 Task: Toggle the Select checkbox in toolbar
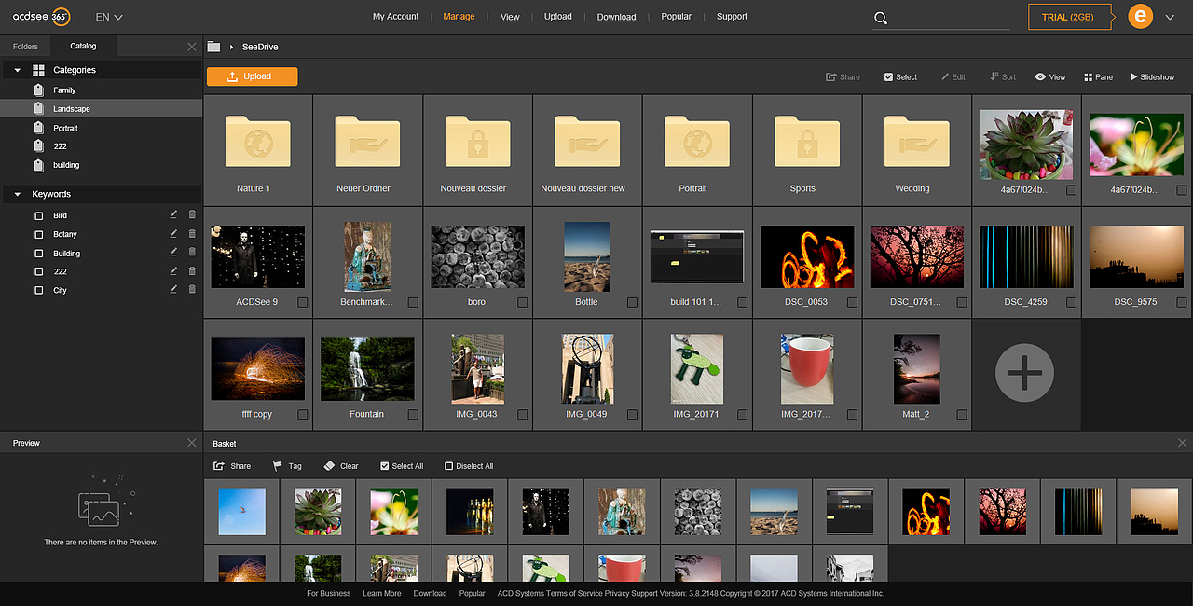click(888, 77)
